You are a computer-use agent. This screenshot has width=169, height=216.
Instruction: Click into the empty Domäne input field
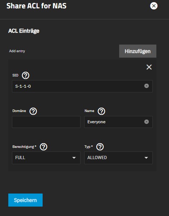pyautogui.click(x=46, y=122)
